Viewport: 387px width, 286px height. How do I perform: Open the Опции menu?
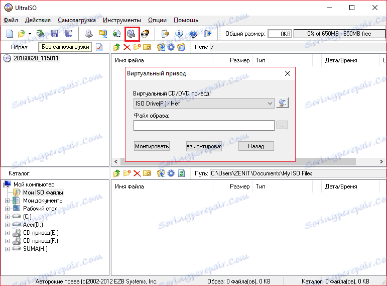click(157, 20)
